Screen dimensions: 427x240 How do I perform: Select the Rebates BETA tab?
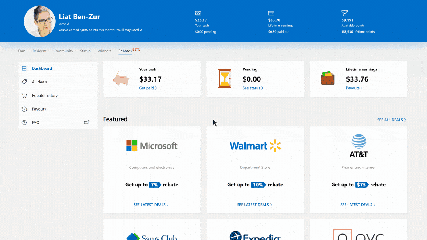point(129,51)
